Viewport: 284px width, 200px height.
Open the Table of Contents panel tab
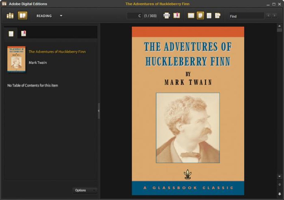coord(11,34)
